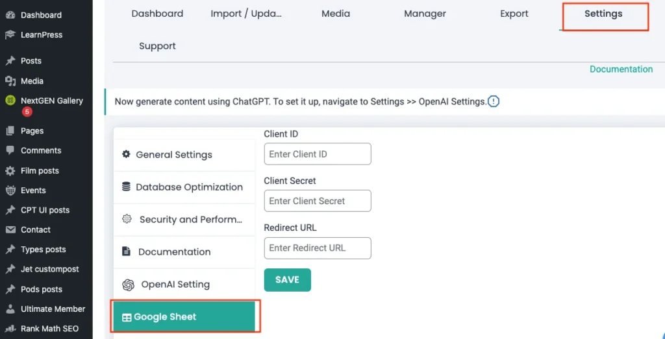
Task: Select the Redirect URL text box
Action: tap(317, 248)
